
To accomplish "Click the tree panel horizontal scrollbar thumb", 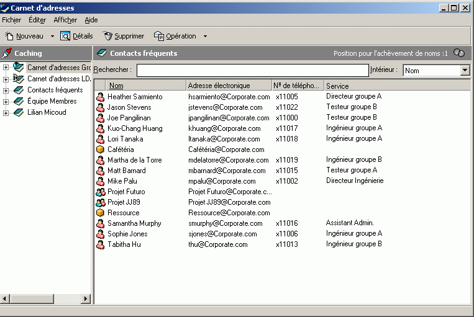I will coord(32,299).
